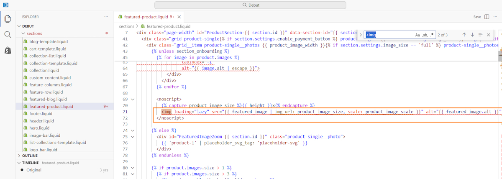Open blog-template.liquid file
Image resolution: width=502 pixels, height=179 pixels.
(48, 41)
